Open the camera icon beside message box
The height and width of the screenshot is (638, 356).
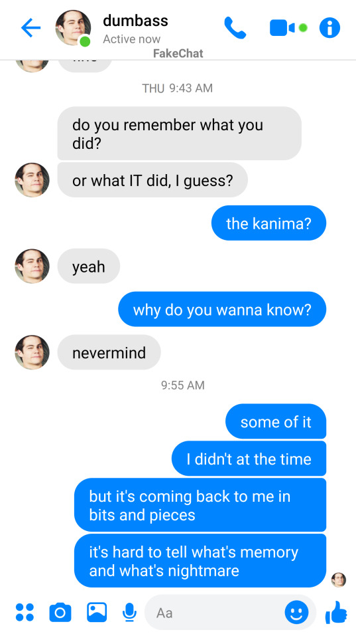(60, 612)
